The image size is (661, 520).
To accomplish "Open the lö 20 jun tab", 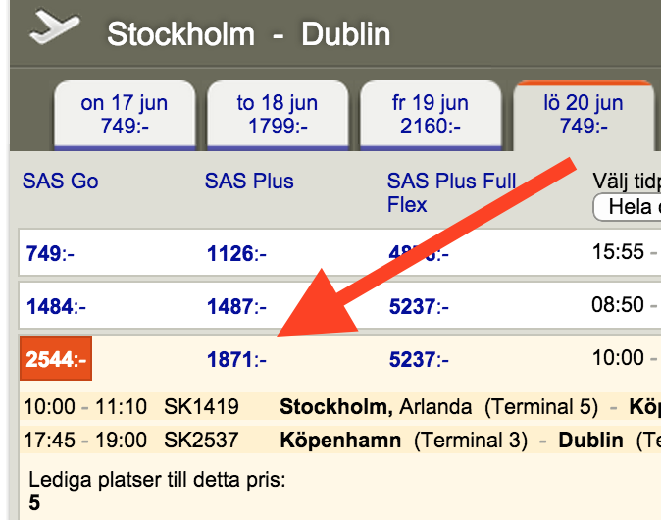I will (x=583, y=115).
